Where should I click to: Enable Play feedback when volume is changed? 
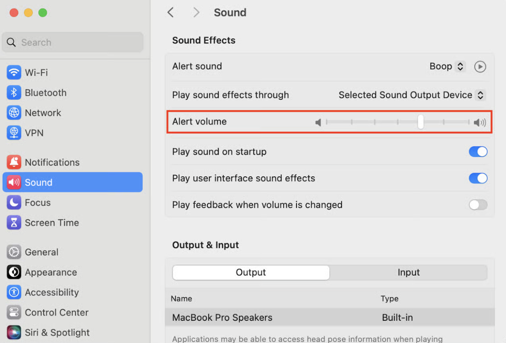[x=478, y=205]
